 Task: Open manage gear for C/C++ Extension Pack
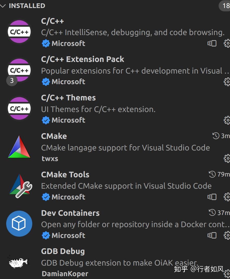click(227, 82)
